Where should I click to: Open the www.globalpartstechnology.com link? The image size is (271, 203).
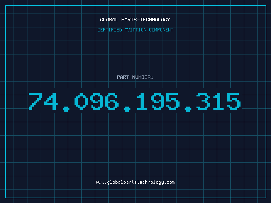point(135,182)
